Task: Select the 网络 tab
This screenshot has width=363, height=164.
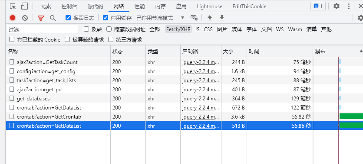Action: (x=119, y=6)
